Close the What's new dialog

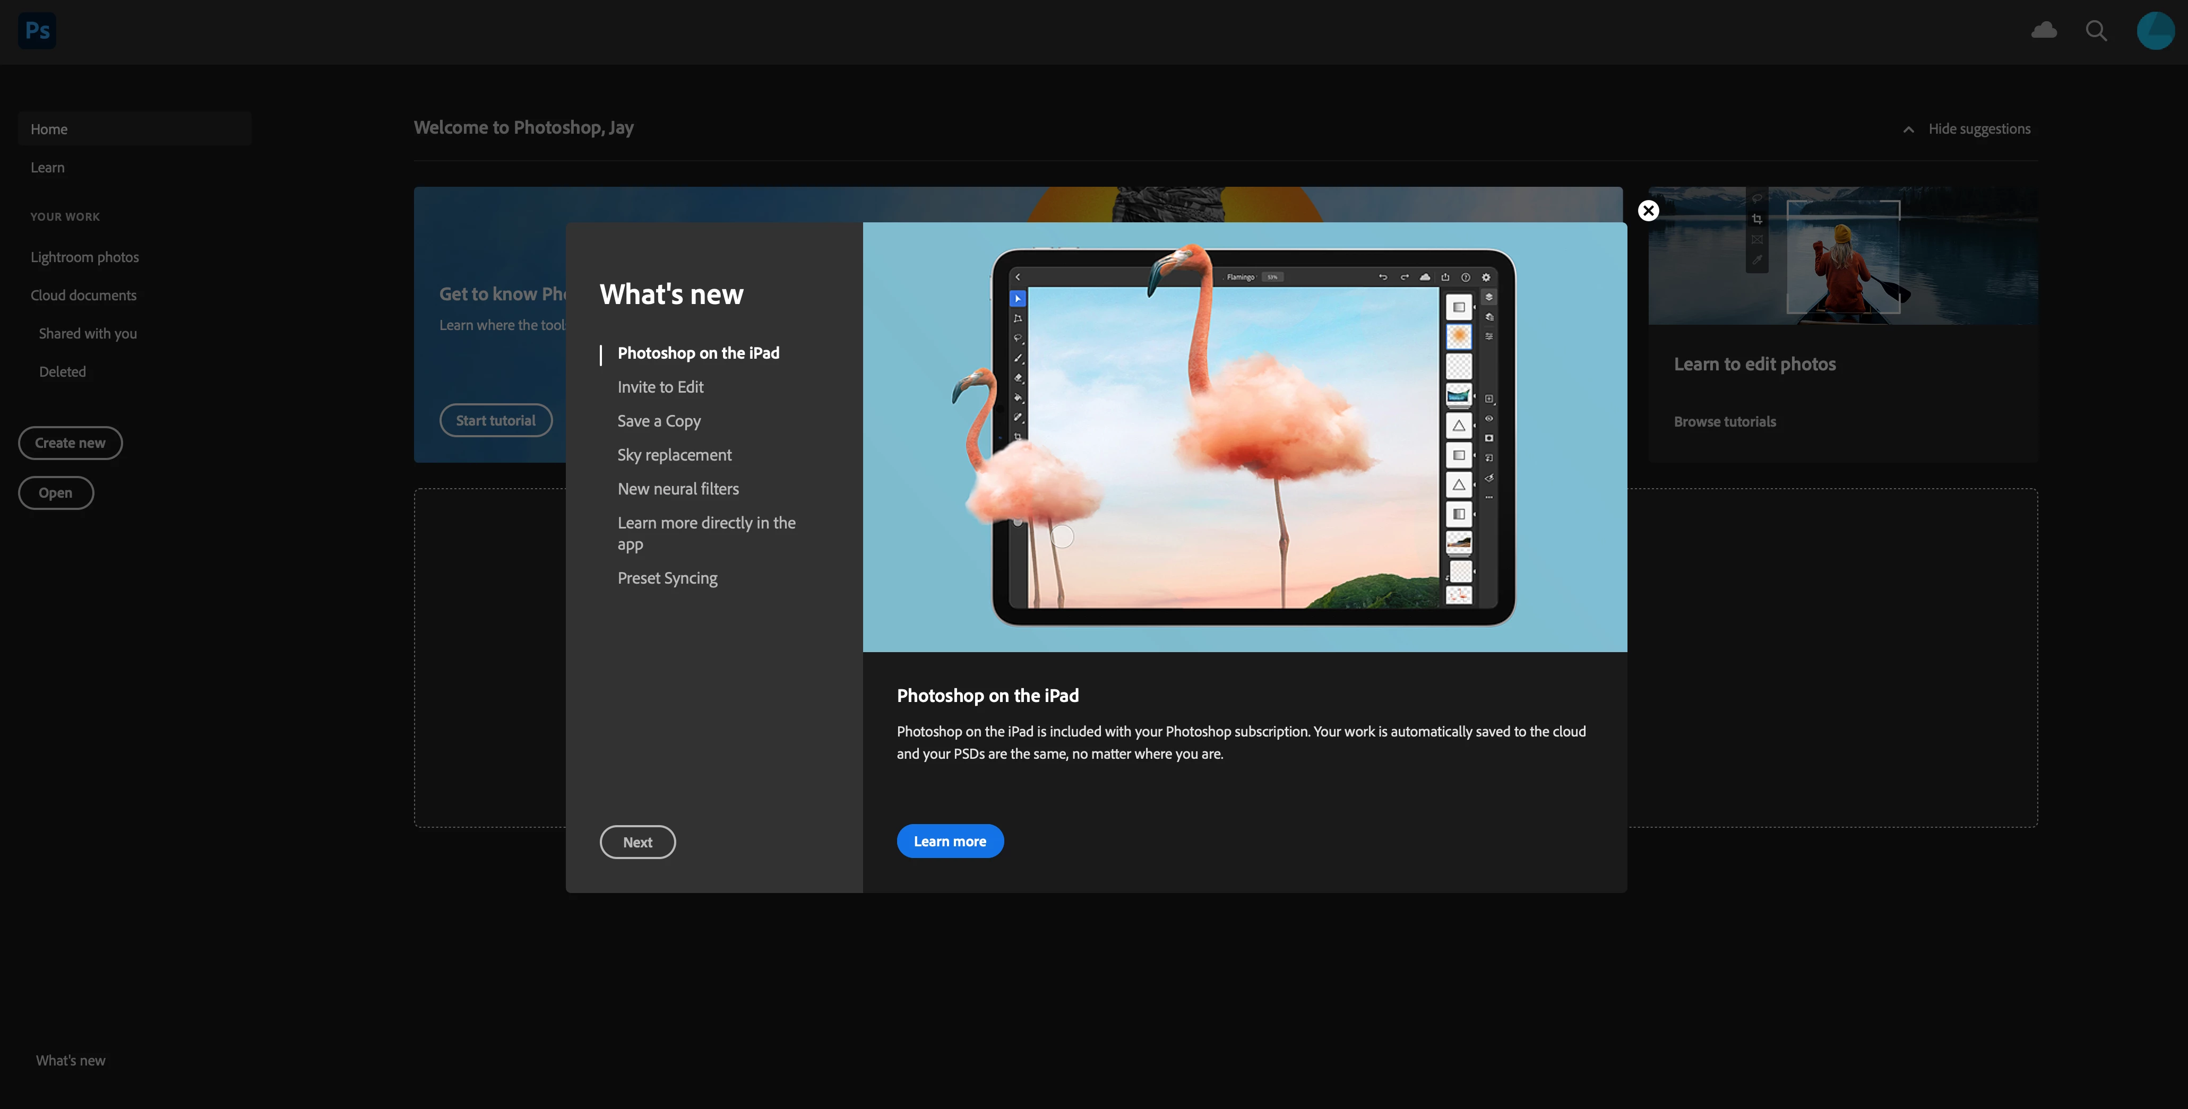tap(1648, 211)
